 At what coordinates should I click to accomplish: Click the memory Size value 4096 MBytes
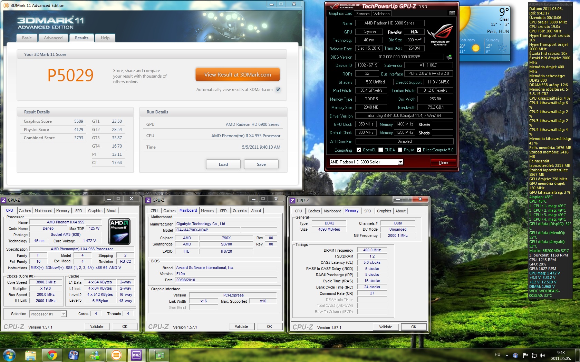[329, 229]
